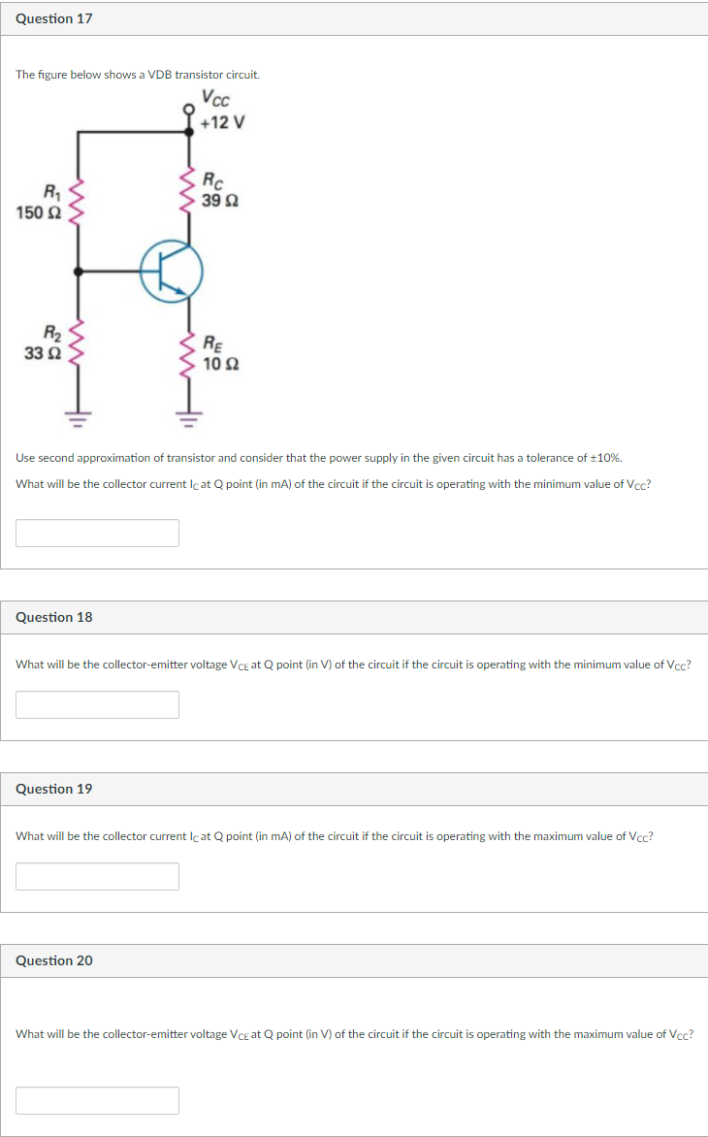Click the Vcc +12 V supply terminal symbol
Screen dimensions: 708x1137
click(x=190, y=109)
